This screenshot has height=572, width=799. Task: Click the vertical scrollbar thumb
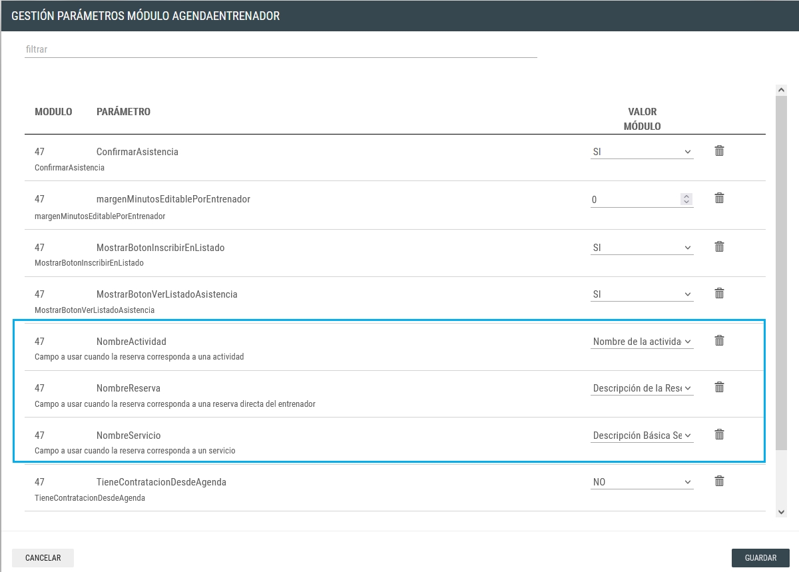click(782, 273)
